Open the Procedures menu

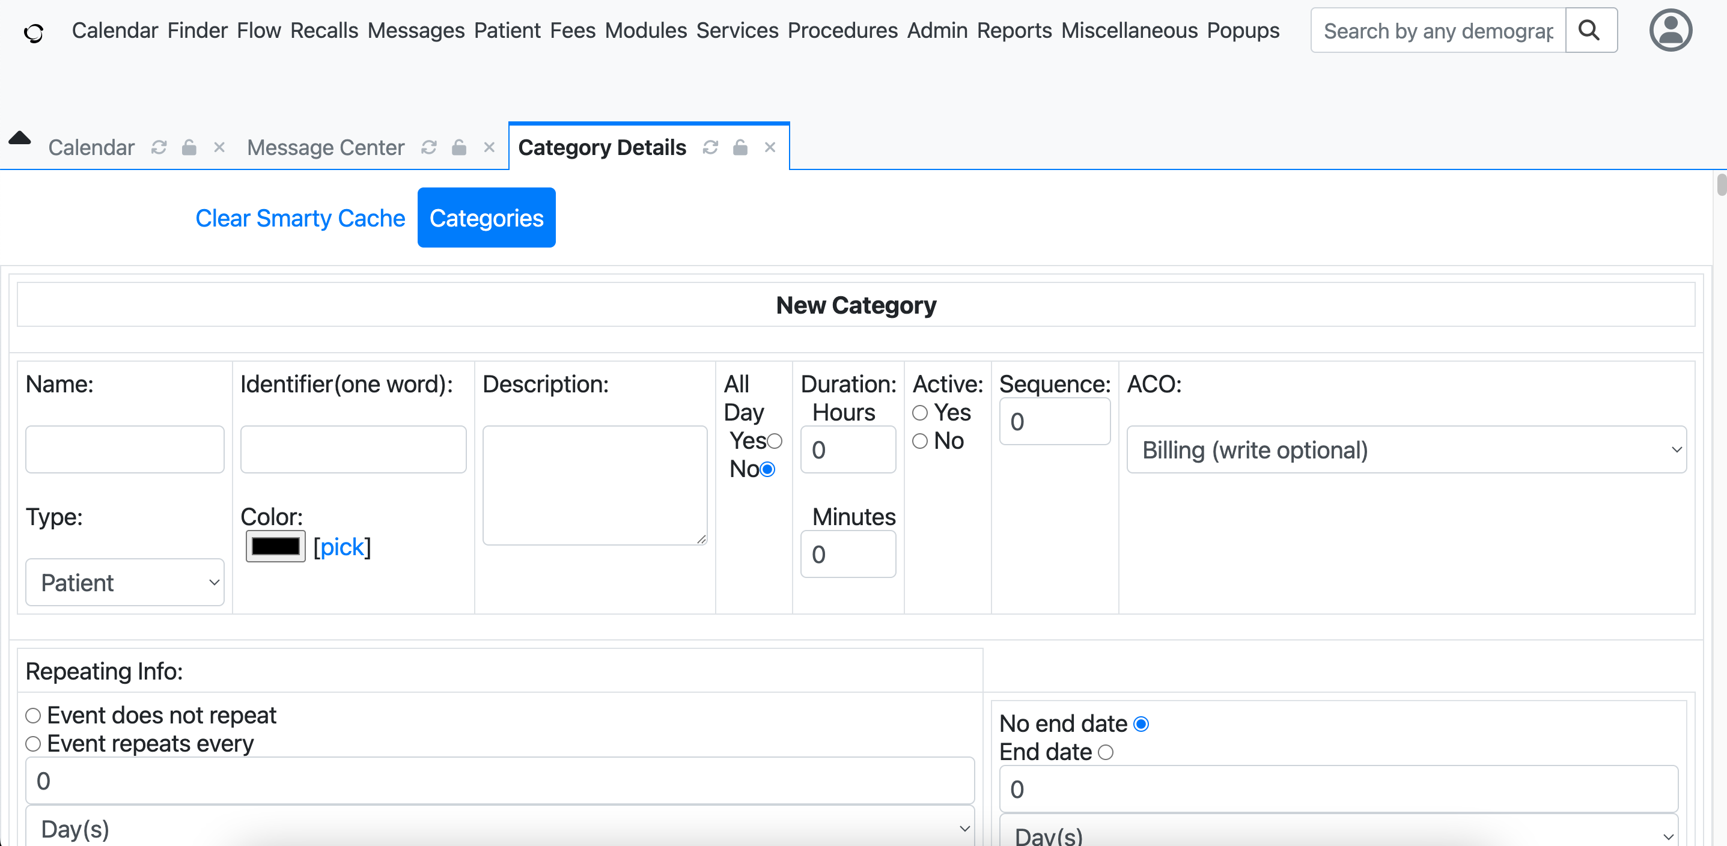(842, 30)
